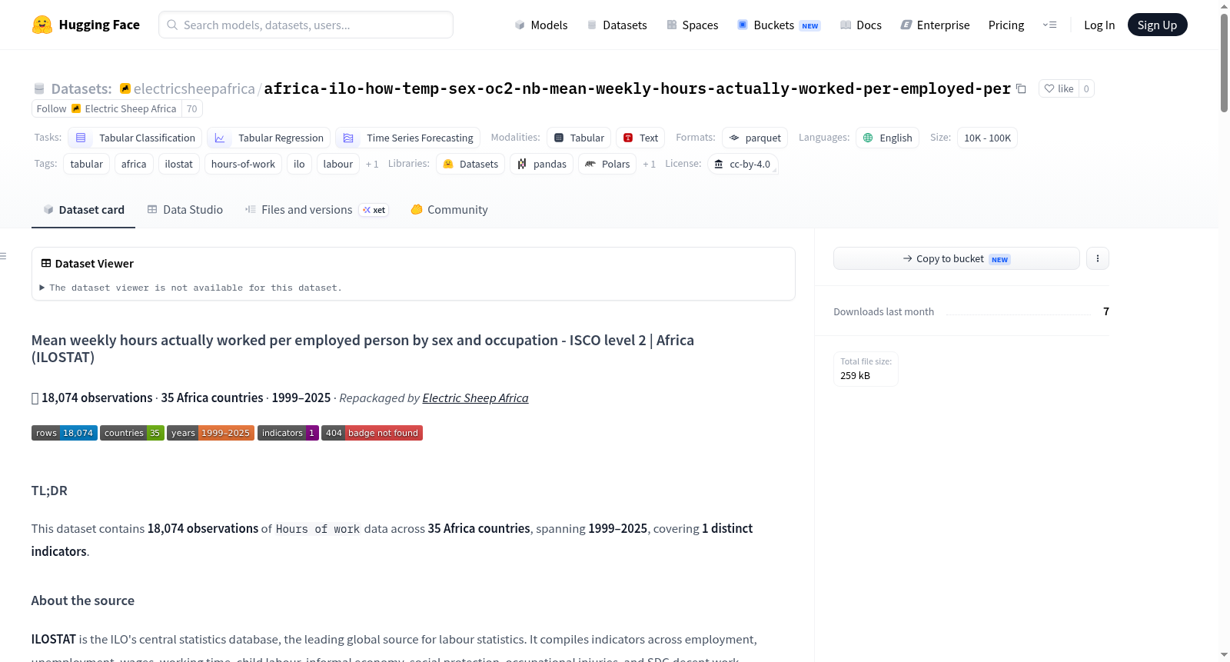Viewport: 1230px width, 662px height.
Task: Open the cc-by-4.0 license tag
Action: pos(743,164)
